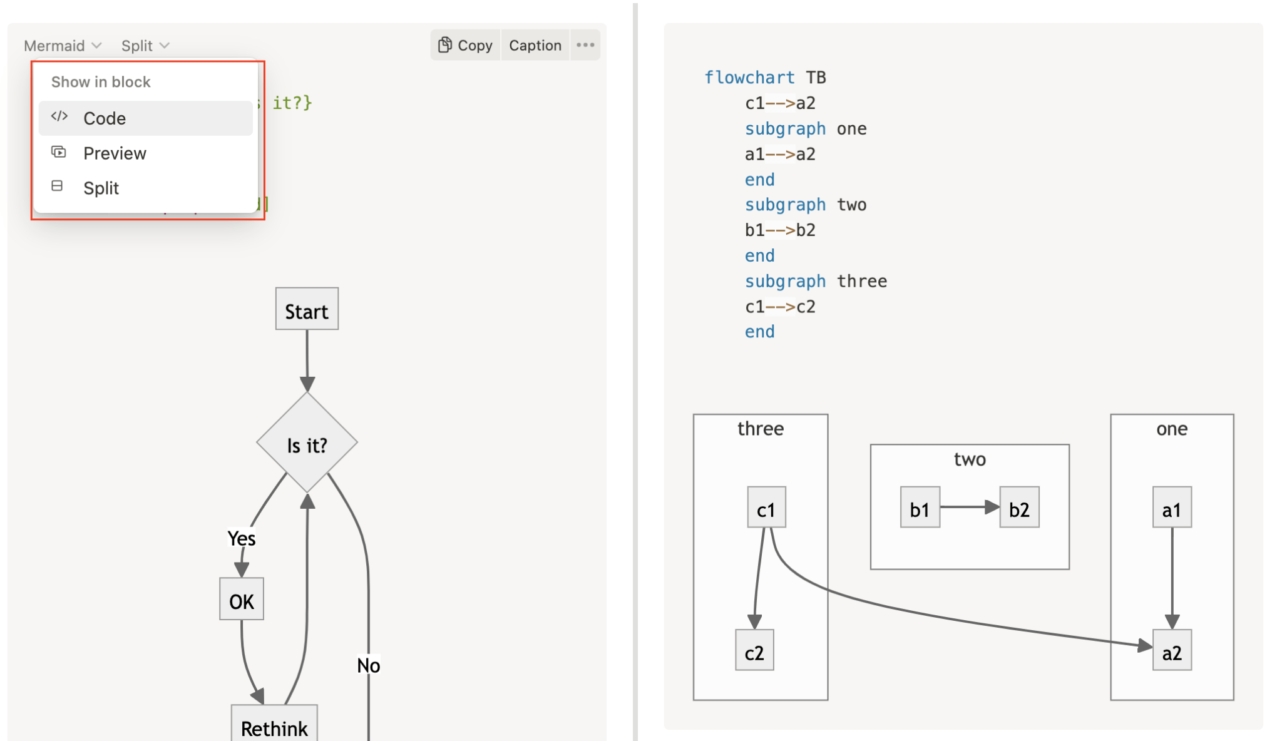Click the Start node in the flowchart
The width and height of the screenshot is (1282, 741).
[x=307, y=310]
